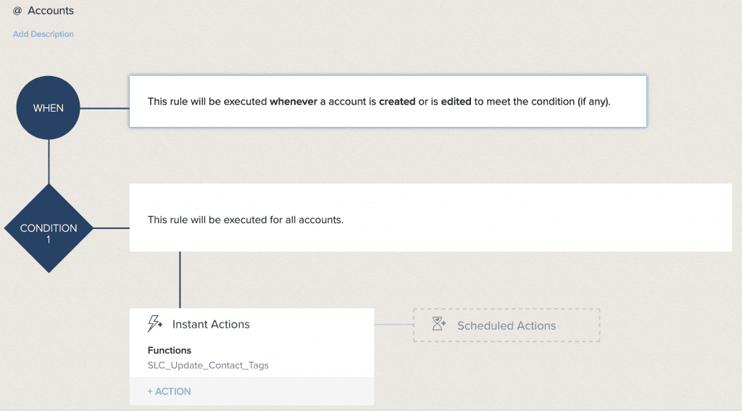Image resolution: width=742 pixels, height=411 pixels.
Task: Click the Accounts module title
Action: tap(51, 10)
